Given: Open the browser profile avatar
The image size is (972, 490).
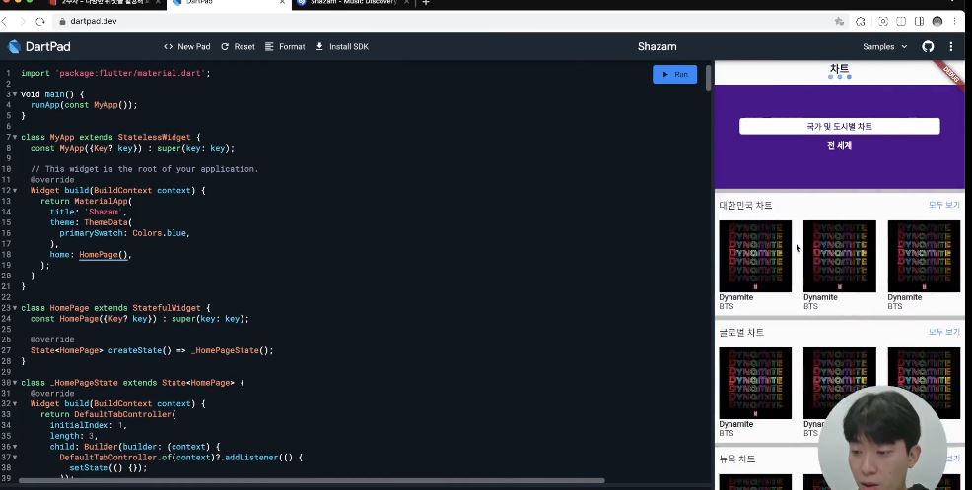Looking at the screenshot, I should coord(937,21).
